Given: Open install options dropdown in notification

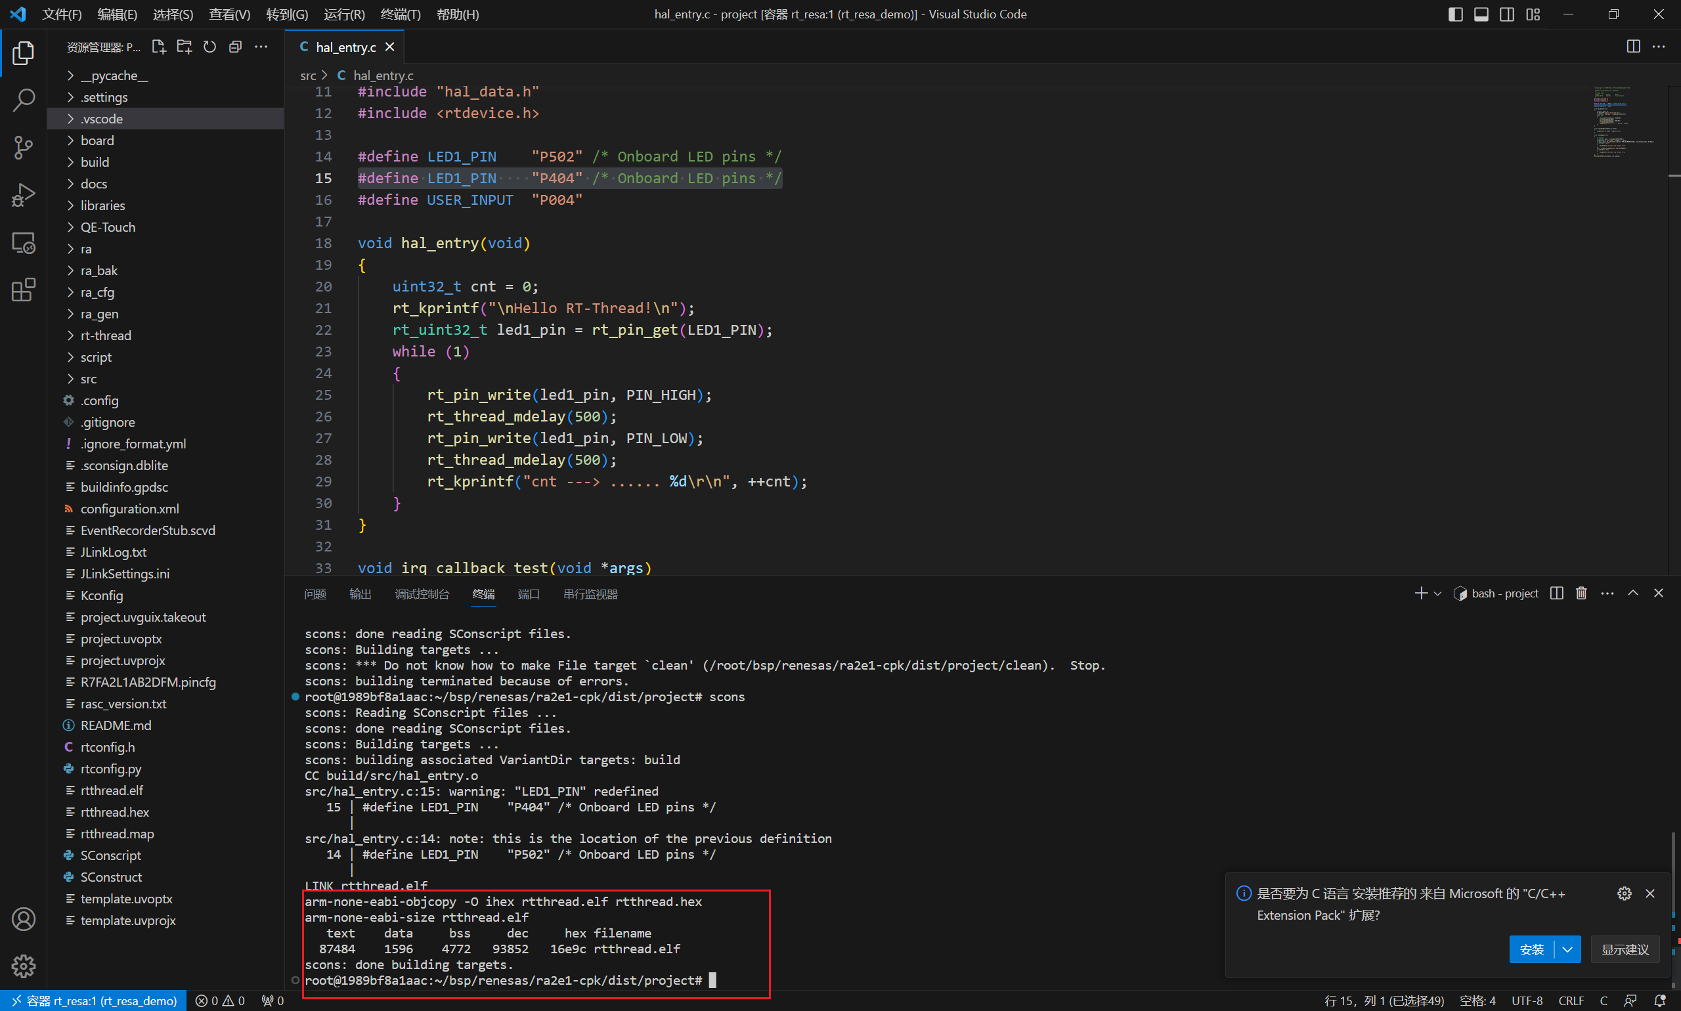Looking at the screenshot, I should click(x=1567, y=949).
